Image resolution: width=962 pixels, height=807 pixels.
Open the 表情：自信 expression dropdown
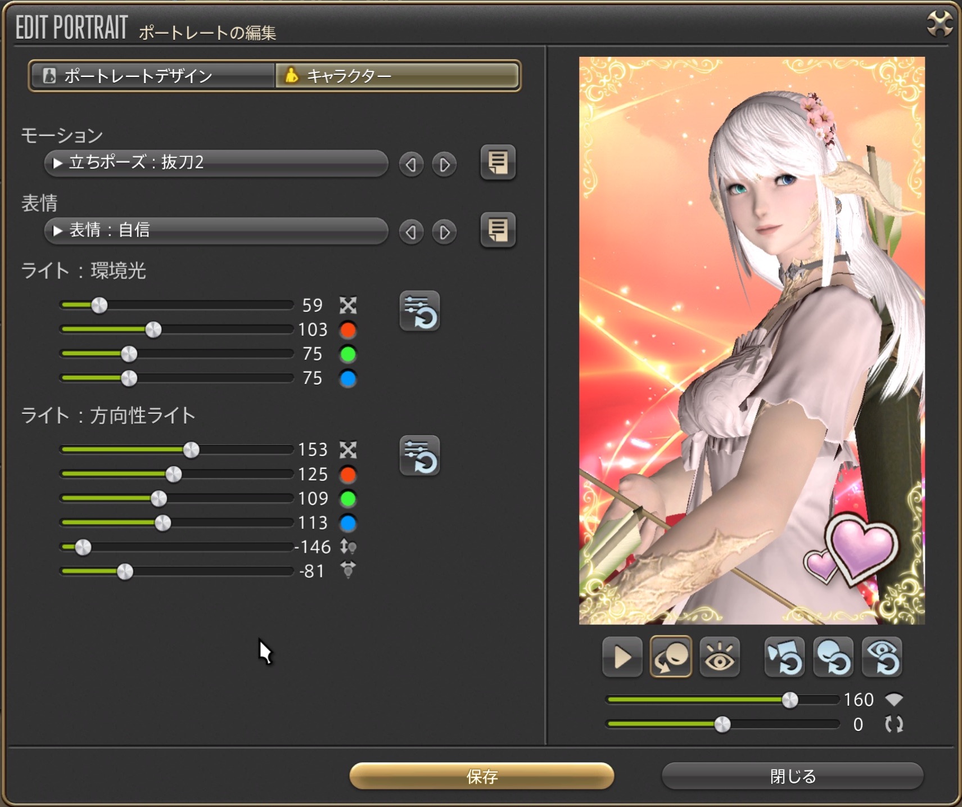click(216, 231)
